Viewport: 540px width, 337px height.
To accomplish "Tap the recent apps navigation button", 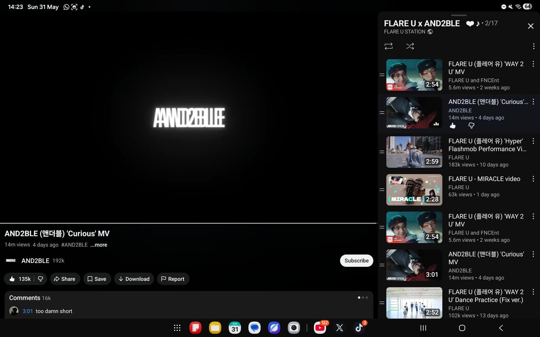I will [x=423, y=328].
